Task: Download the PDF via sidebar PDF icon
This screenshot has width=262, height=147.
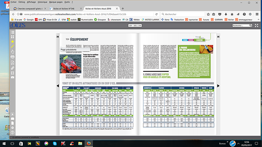Action: click(x=13, y=63)
